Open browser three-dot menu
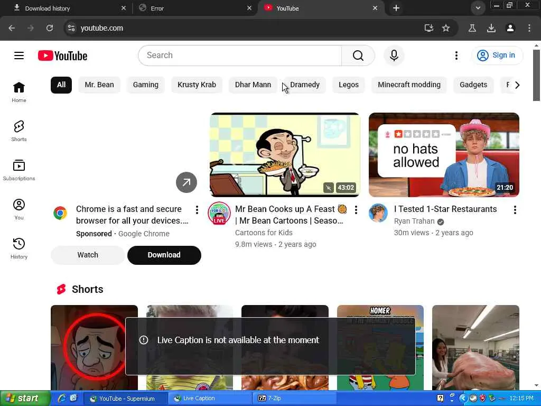Screen dimensions: 541x406 point(529,28)
